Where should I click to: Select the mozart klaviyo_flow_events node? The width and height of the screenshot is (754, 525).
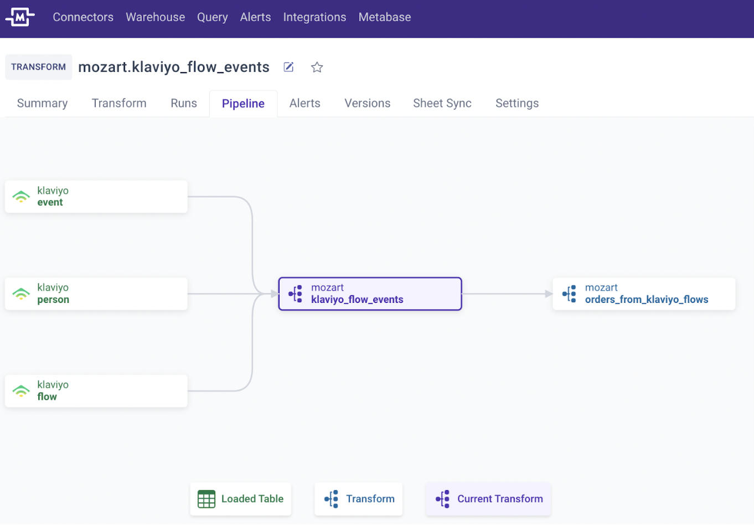[370, 294]
